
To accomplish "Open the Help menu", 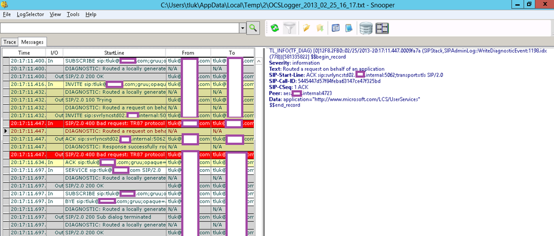I will click(91, 14).
